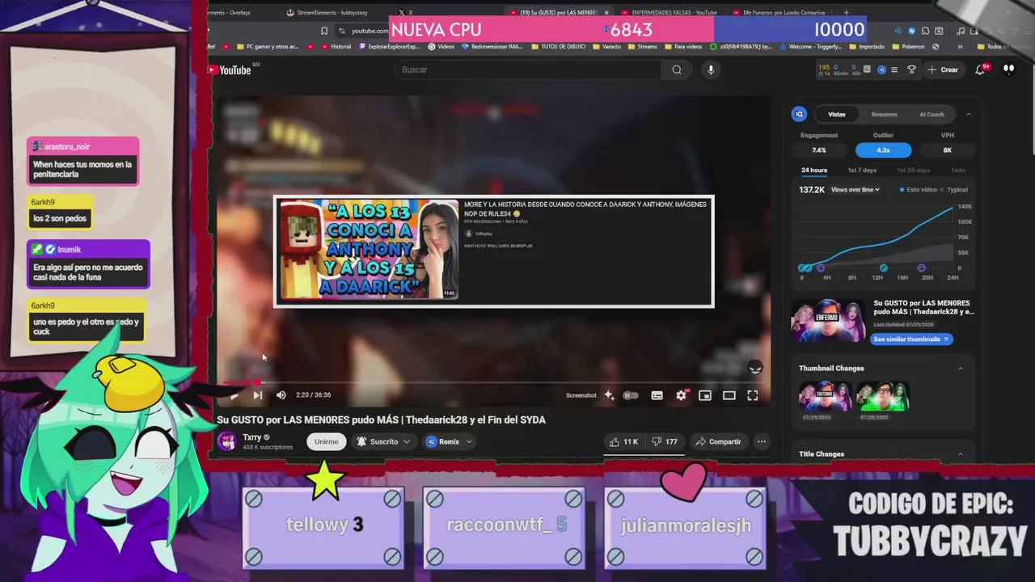
Task: Skip to next video in the player
Action: point(257,395)
